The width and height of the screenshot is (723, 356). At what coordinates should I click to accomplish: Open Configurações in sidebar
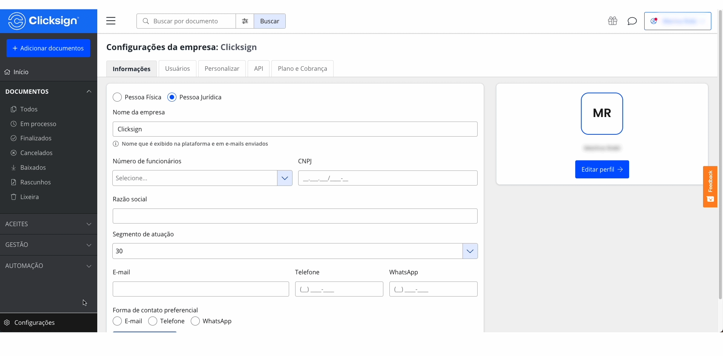pos(49,323)
